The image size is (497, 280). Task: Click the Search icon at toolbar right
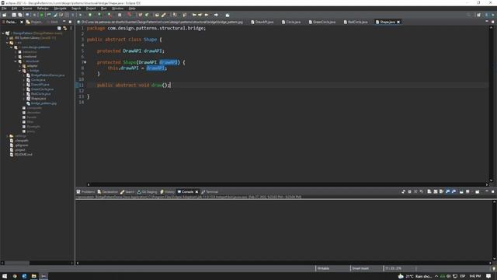pyautogui.click(x=468, y=15)
